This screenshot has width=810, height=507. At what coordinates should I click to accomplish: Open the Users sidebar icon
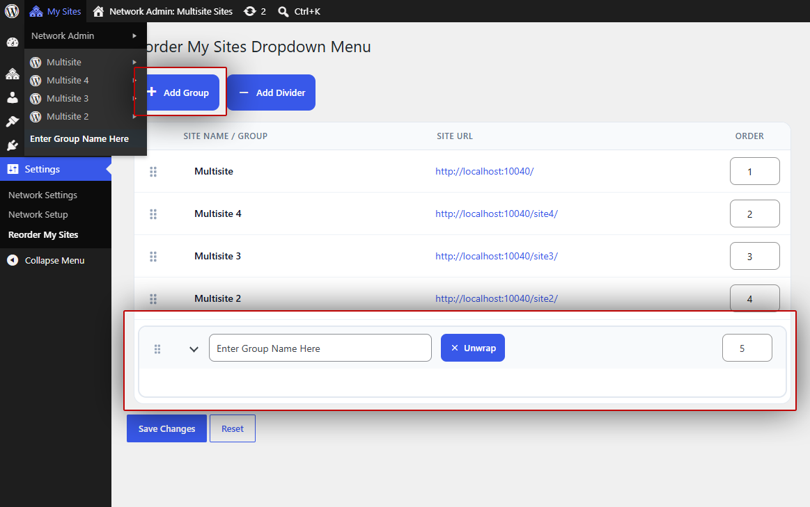pyautogui.click(x=12, y=97)
